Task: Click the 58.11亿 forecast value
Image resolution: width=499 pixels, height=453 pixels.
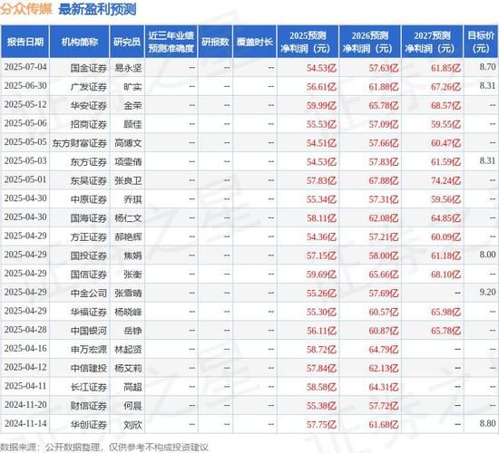Action: 321,218
